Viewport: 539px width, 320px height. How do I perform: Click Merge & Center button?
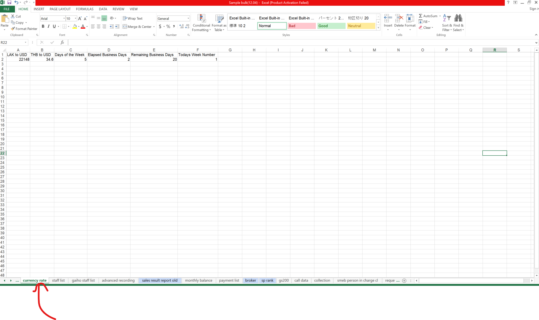pyautogui.click(x=137, y=26)
